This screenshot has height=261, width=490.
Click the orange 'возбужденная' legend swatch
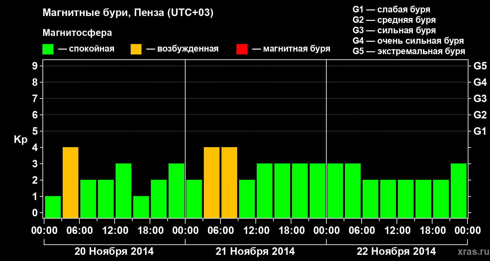tap(136, 49)
